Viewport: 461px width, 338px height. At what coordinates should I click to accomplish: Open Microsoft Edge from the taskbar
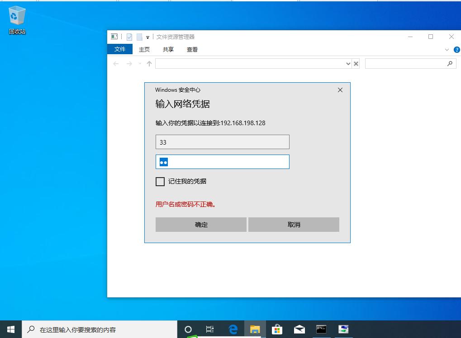(x=233, y=329)
